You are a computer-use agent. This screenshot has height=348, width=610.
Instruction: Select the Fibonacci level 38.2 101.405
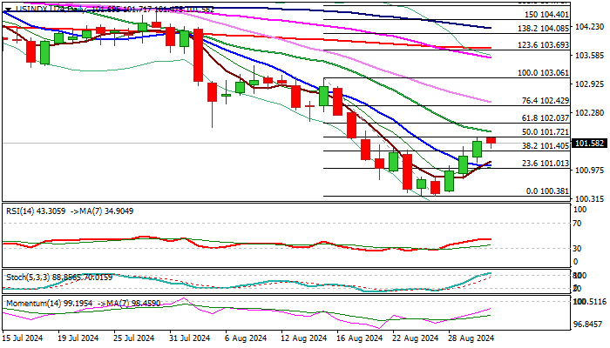(x=546, y=146)
